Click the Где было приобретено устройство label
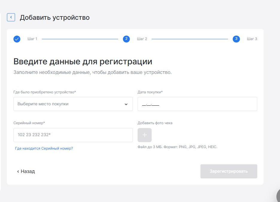This screenshot has height=202, width=280. (45, 92)
